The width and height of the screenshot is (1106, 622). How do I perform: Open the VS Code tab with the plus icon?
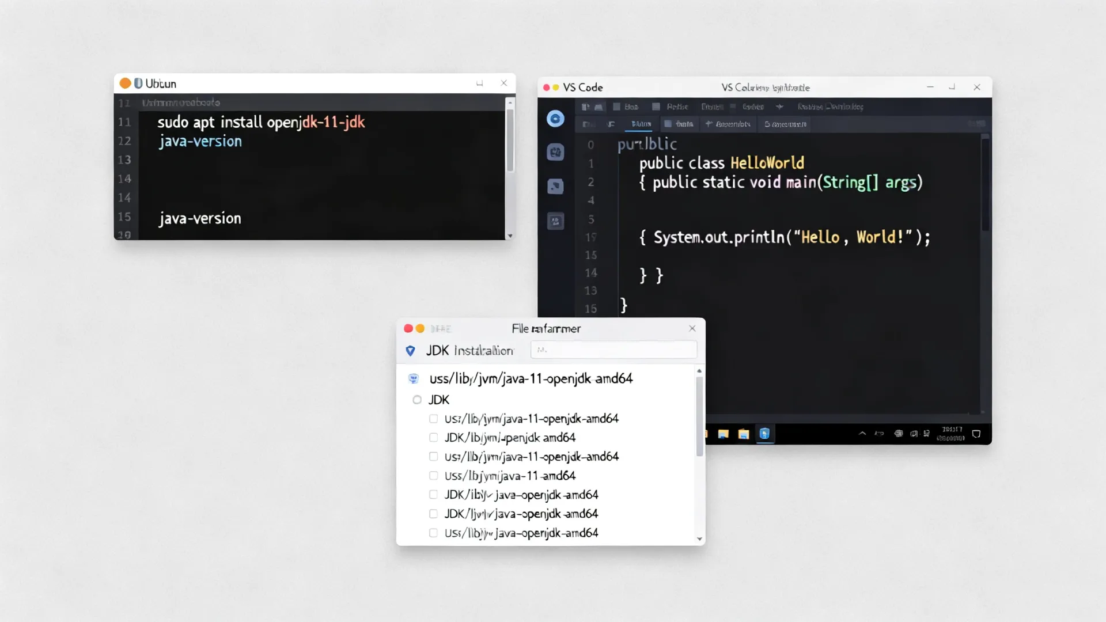[x=728, y=124]
